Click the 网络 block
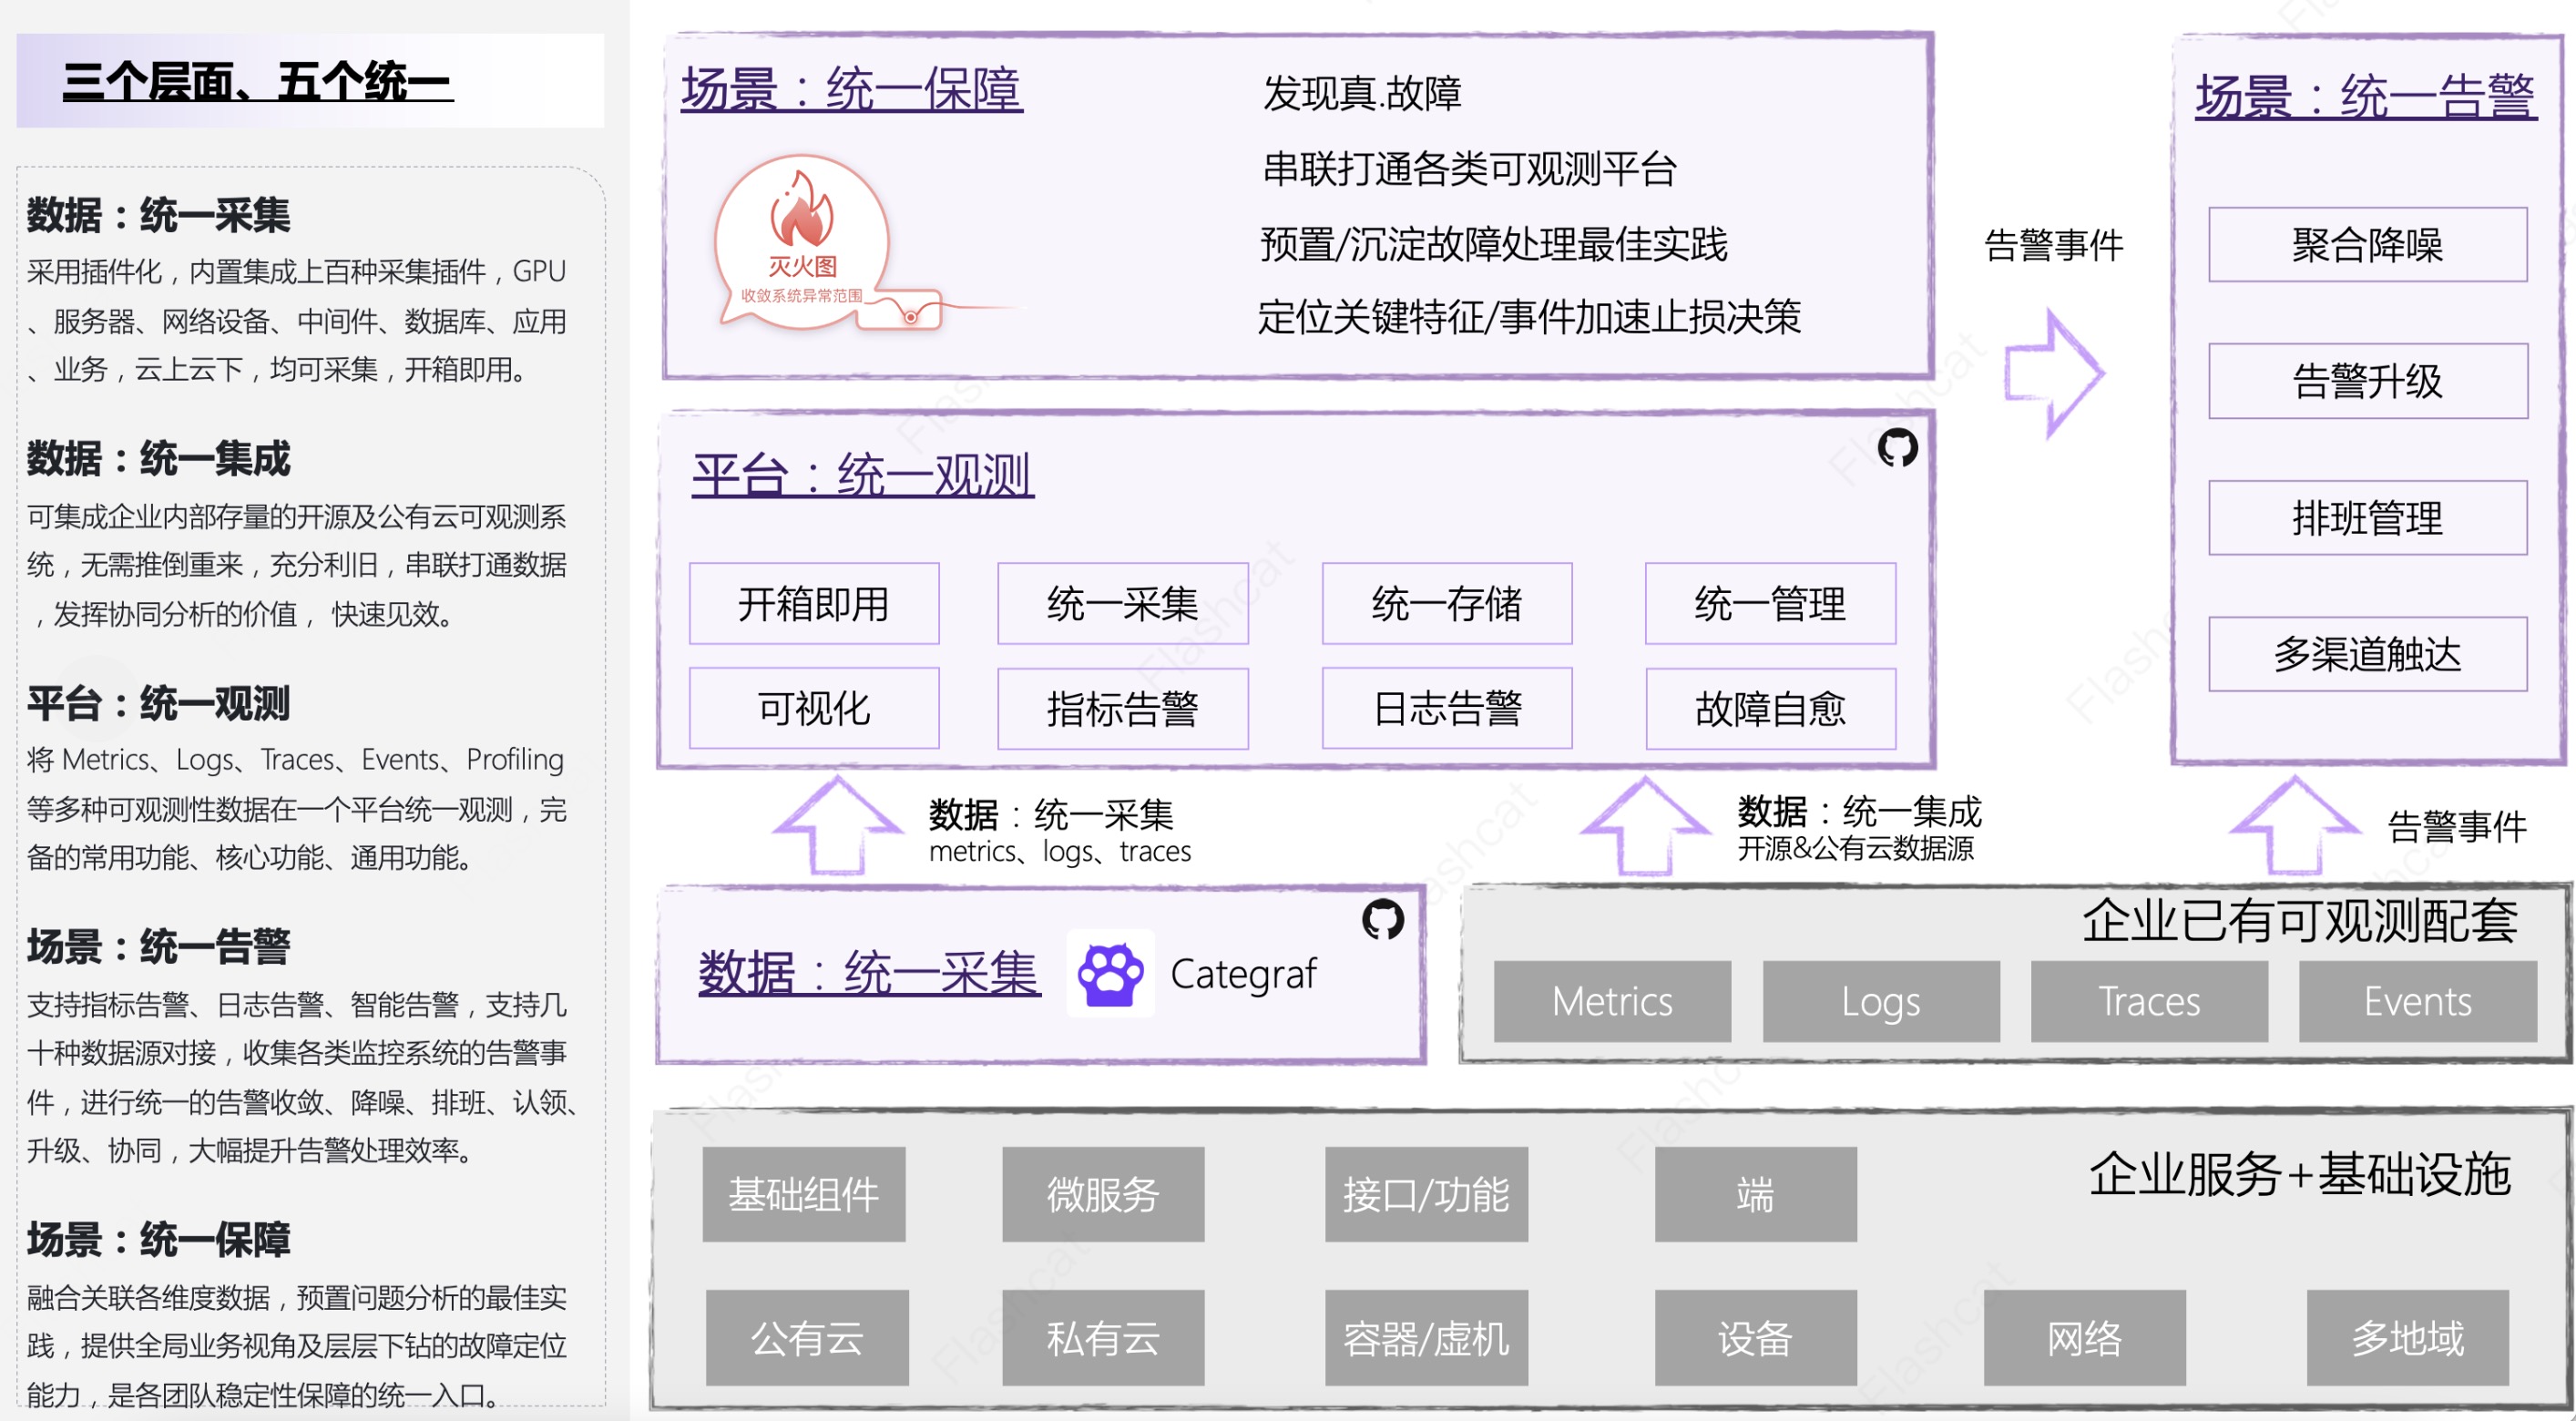 pyautogui.click(x=2084, y=1337)
